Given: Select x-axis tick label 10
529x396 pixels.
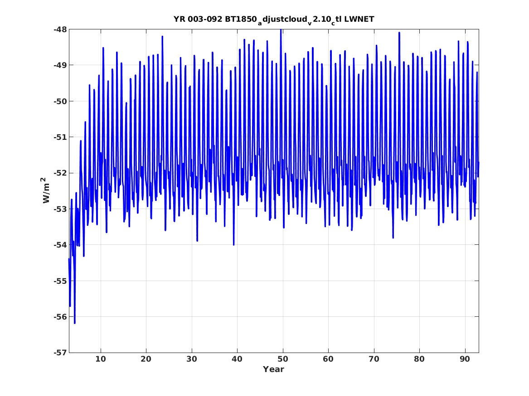Looking at the screenshot, I should pos(101,359).
